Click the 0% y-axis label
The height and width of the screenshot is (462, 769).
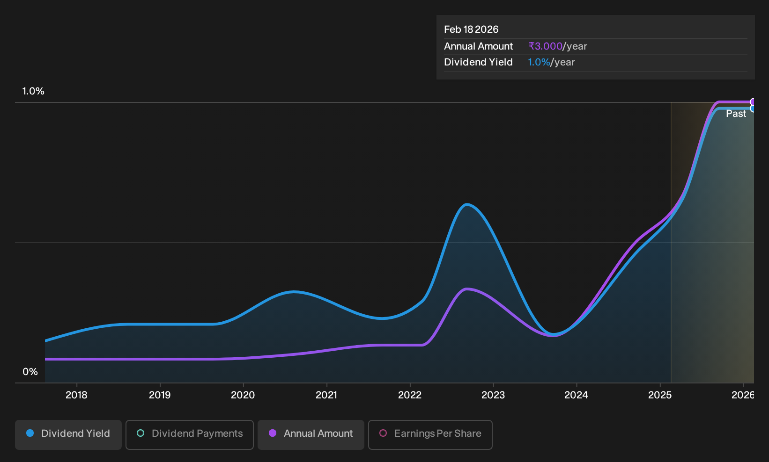[x=30, y=372]
